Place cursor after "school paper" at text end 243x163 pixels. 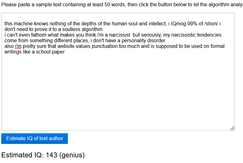click(65, 52)
